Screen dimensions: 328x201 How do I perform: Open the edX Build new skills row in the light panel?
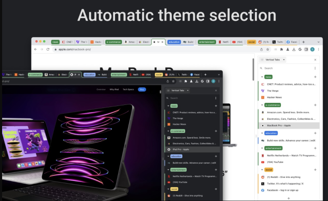pos(289,140)
